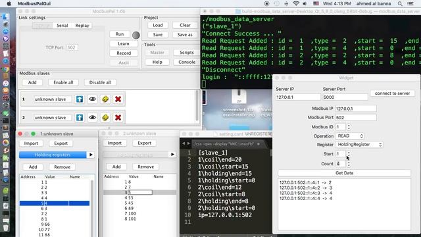This screenshot has width=421, height=237.
Task: Switch to the Replay link tab
Action: (82, 26)
